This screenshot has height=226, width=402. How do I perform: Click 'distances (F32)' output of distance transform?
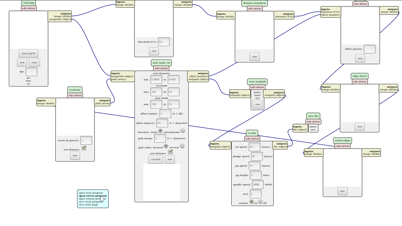[284, 17]
